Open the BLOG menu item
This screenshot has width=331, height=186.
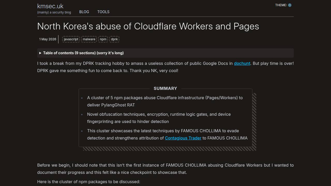(84, 12)
